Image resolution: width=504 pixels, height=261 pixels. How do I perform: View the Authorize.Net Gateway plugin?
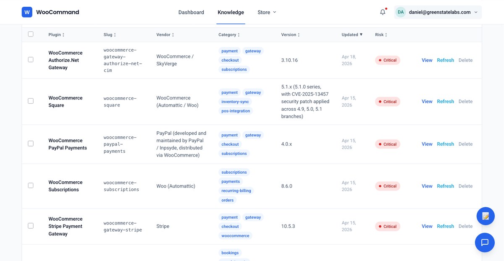(x=427, y=60)
